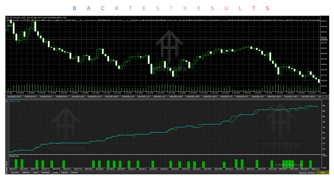Select the Backtest tab
This screenshot has height=188, width=334.
45,172
